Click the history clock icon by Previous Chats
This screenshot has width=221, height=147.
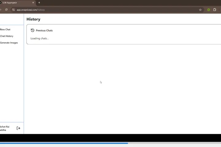tap(33, 30)
